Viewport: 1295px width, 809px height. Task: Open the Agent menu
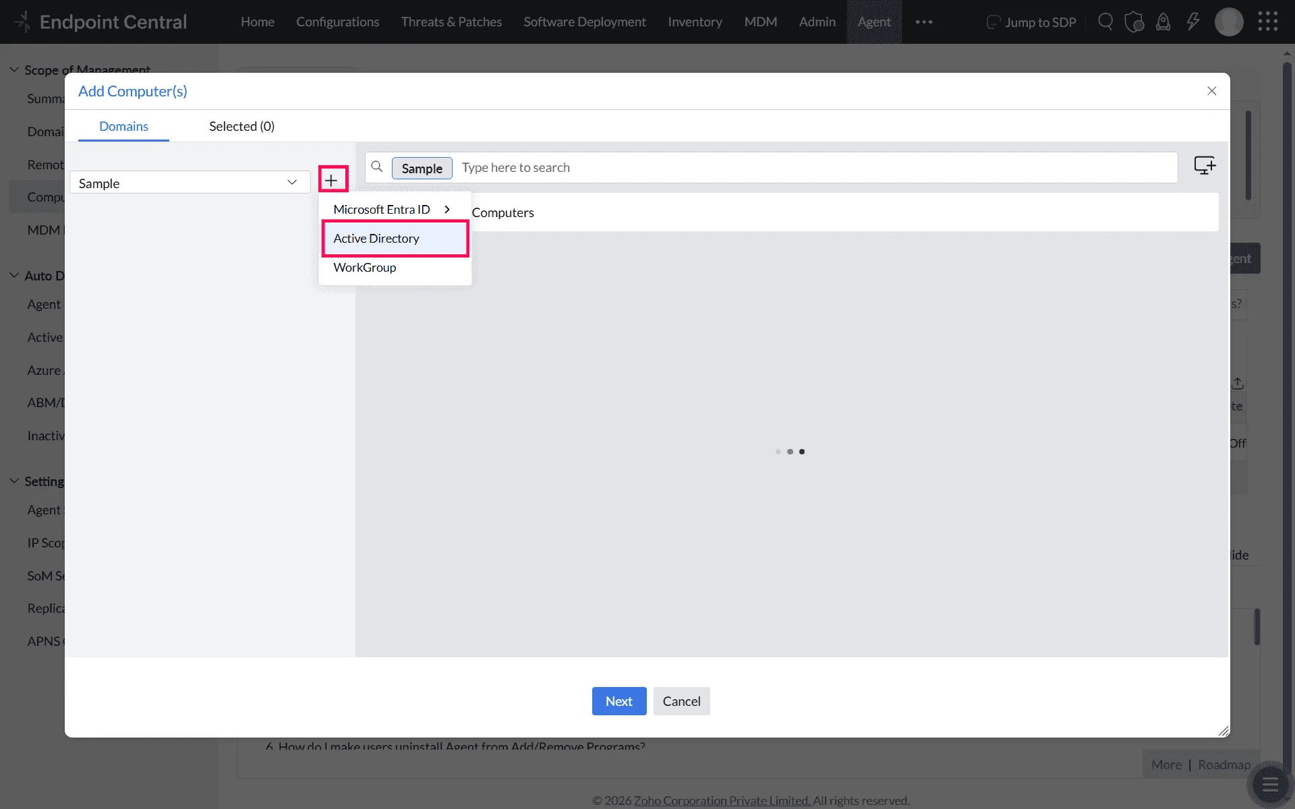[x=874, y=22]
